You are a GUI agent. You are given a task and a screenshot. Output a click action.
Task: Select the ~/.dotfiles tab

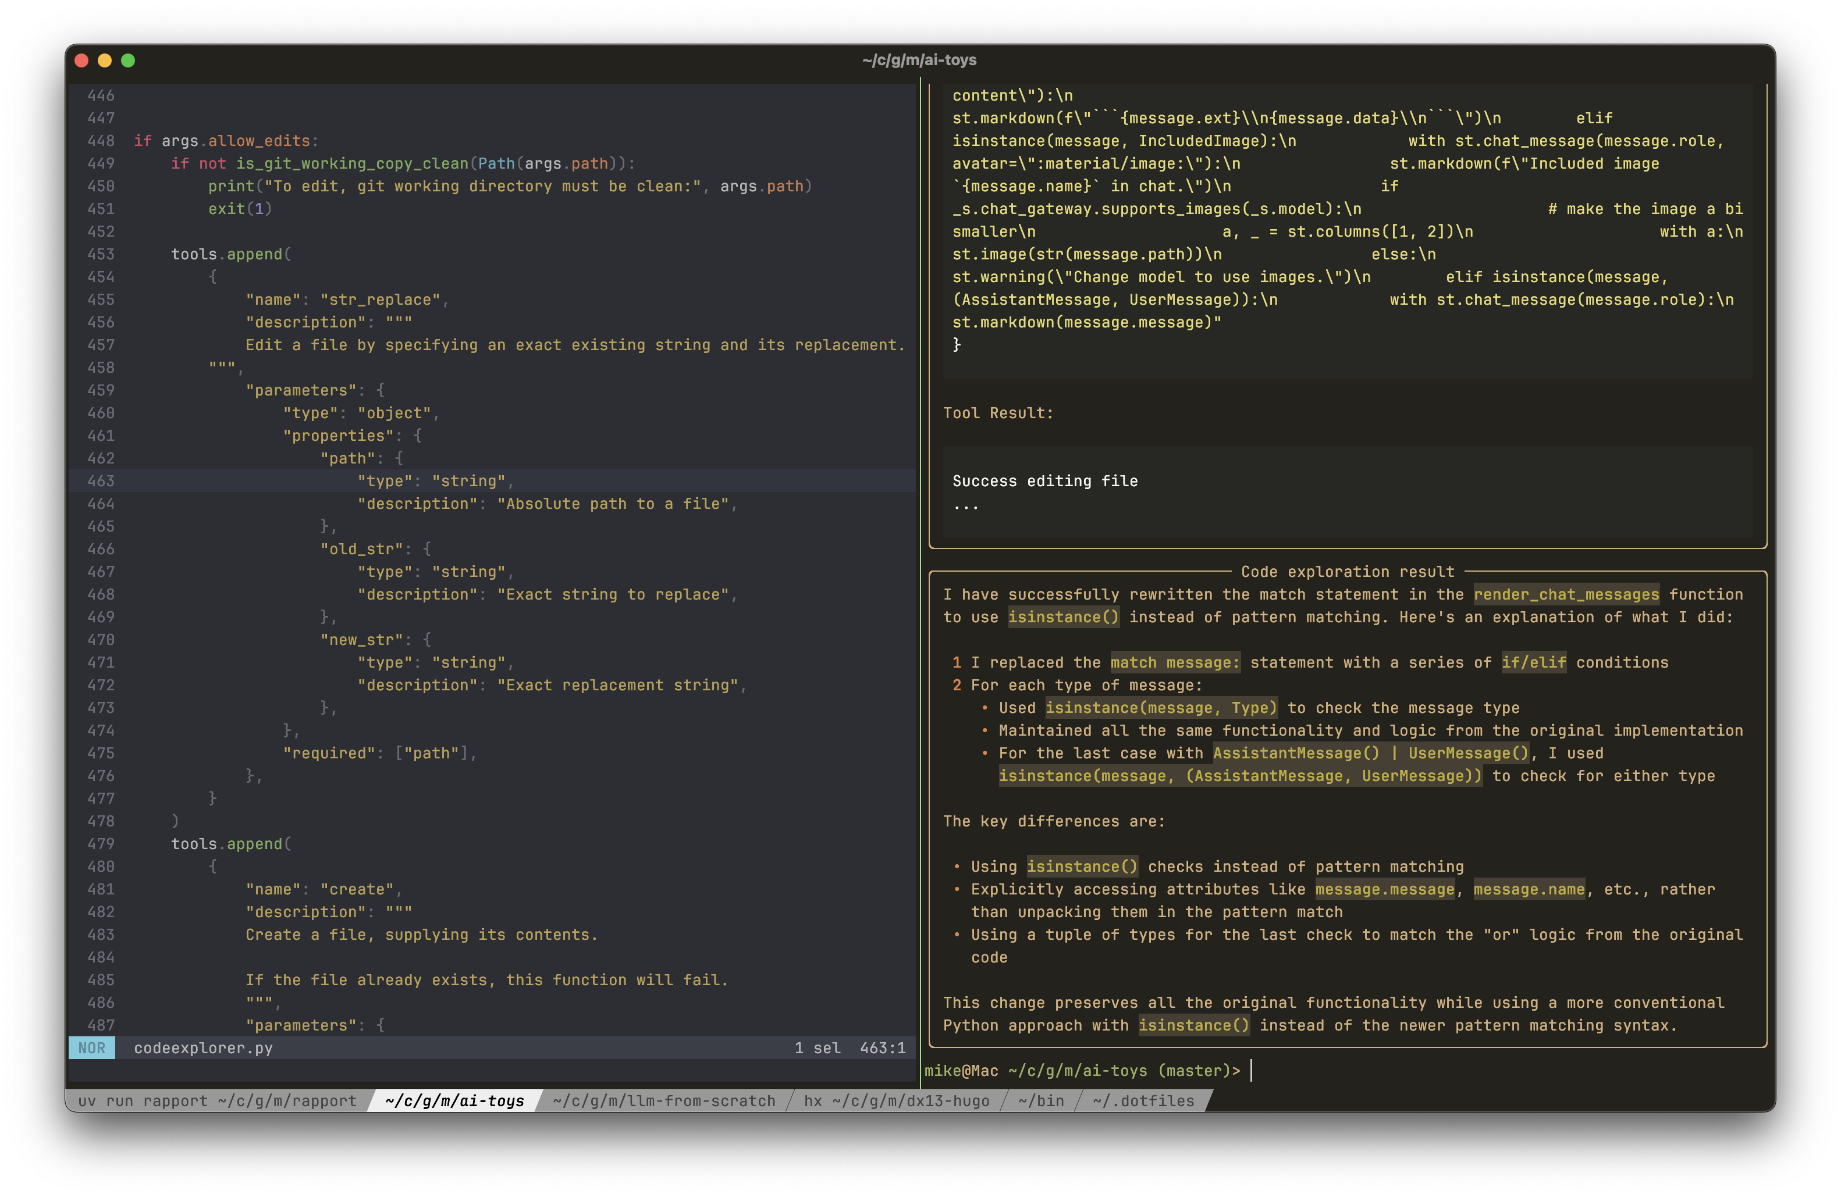tap(1143, 1101)
